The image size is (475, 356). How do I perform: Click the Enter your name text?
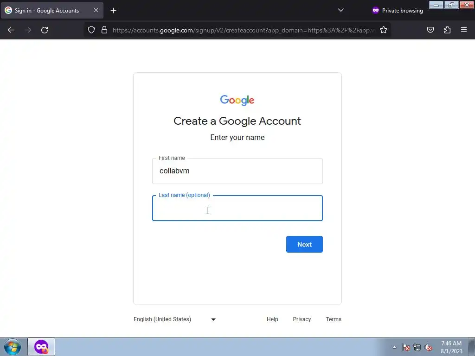click(237, 137)
